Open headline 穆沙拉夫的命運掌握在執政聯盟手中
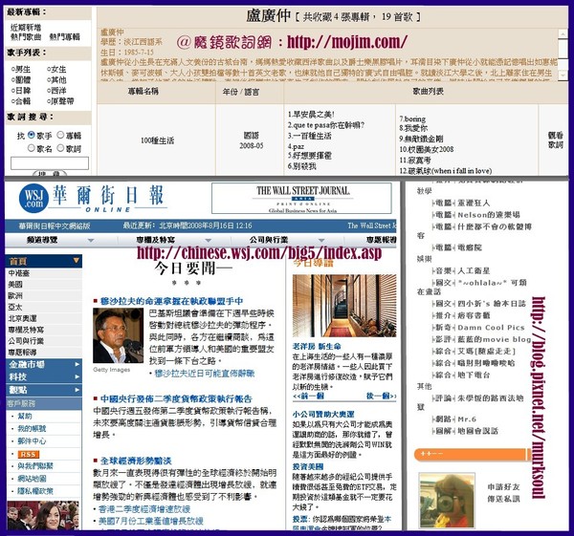Screen dimensions: 574x536 pos(171,301)
